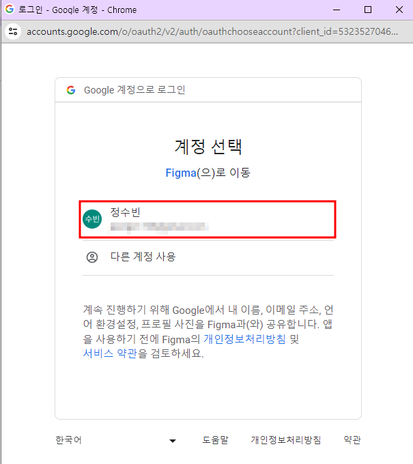
Task: Click the Google logo in sign-in header
Action: [71, 90]
